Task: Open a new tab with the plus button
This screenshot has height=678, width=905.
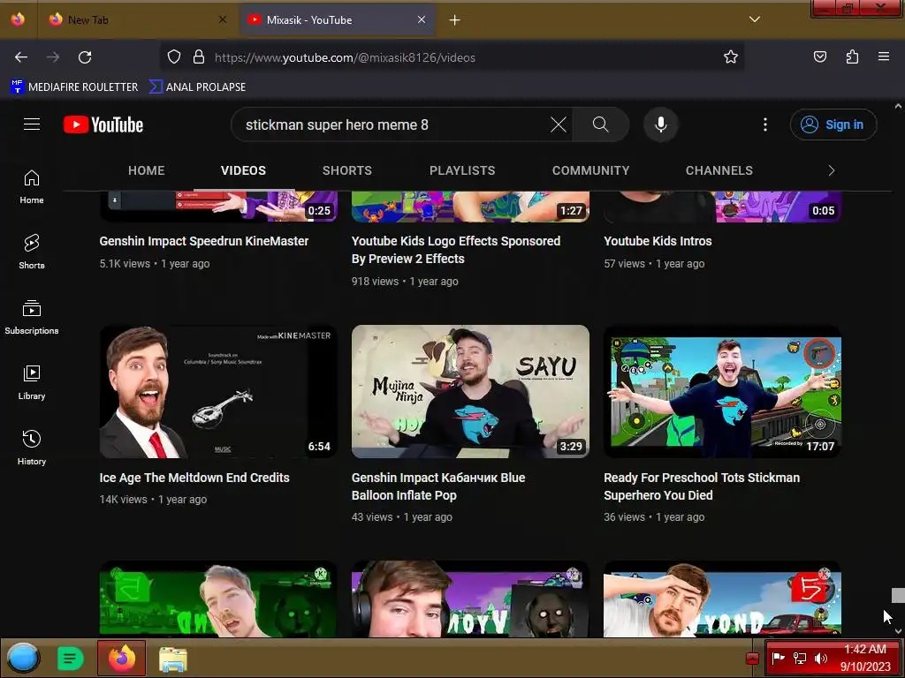Action: click(x=455, y=20)
